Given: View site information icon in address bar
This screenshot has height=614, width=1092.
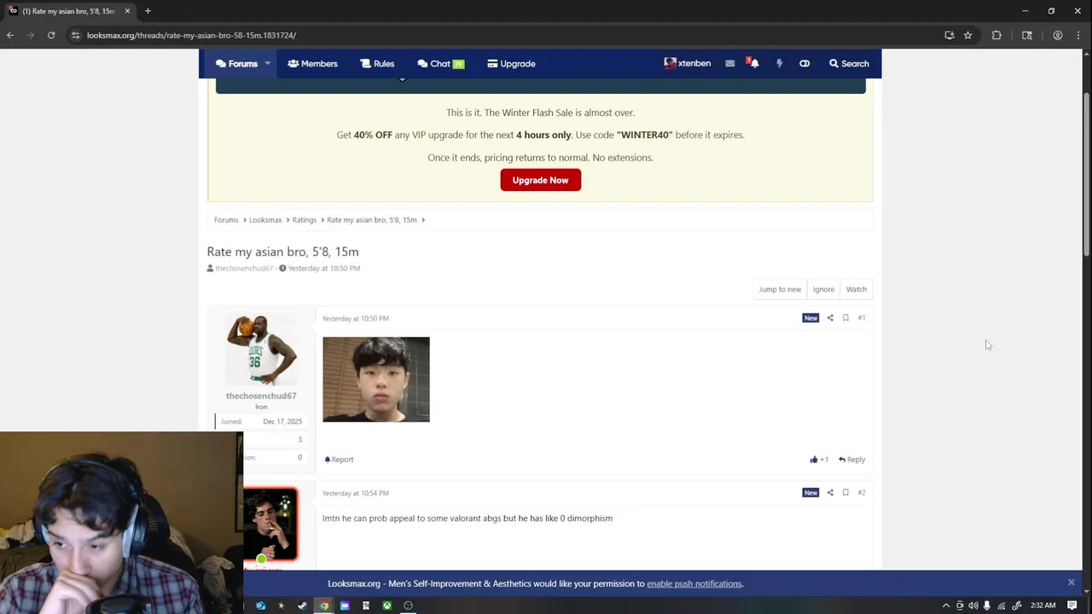Looking at the screenshot, I should click(75, 35).
